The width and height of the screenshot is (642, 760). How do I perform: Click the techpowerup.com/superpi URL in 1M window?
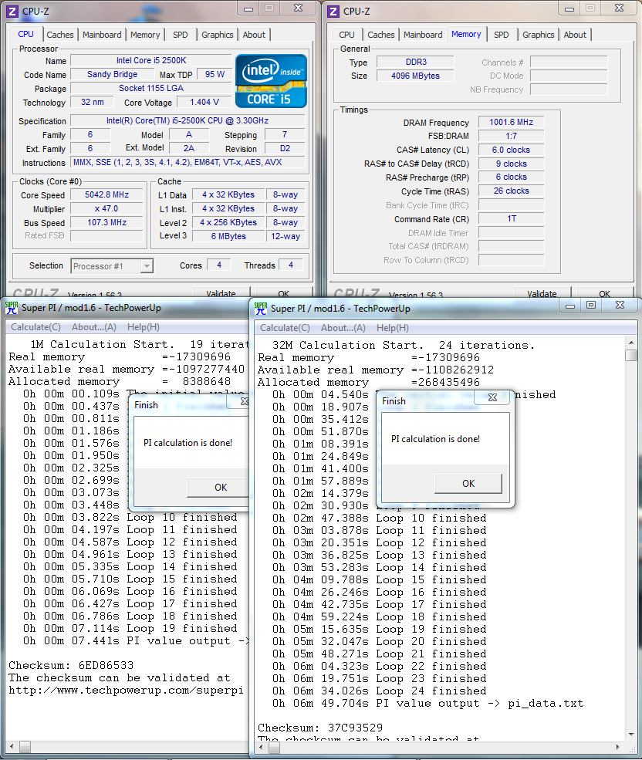(x=126, y=691)
